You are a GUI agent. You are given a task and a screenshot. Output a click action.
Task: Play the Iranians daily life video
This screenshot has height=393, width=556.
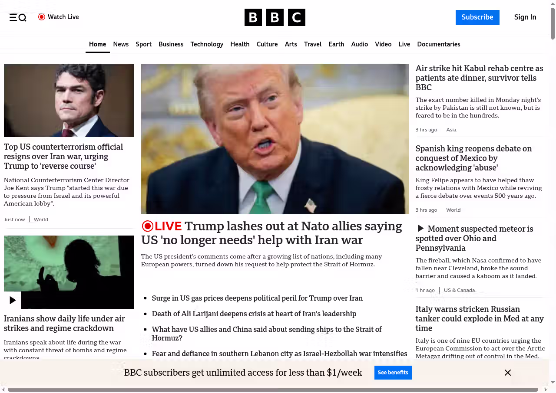[13, 300]
